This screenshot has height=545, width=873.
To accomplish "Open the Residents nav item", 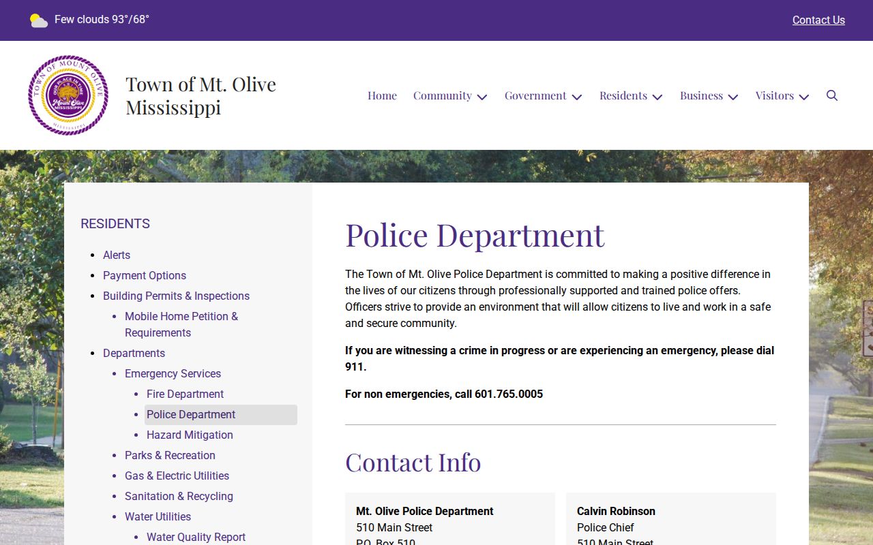I will pos(623,95).
